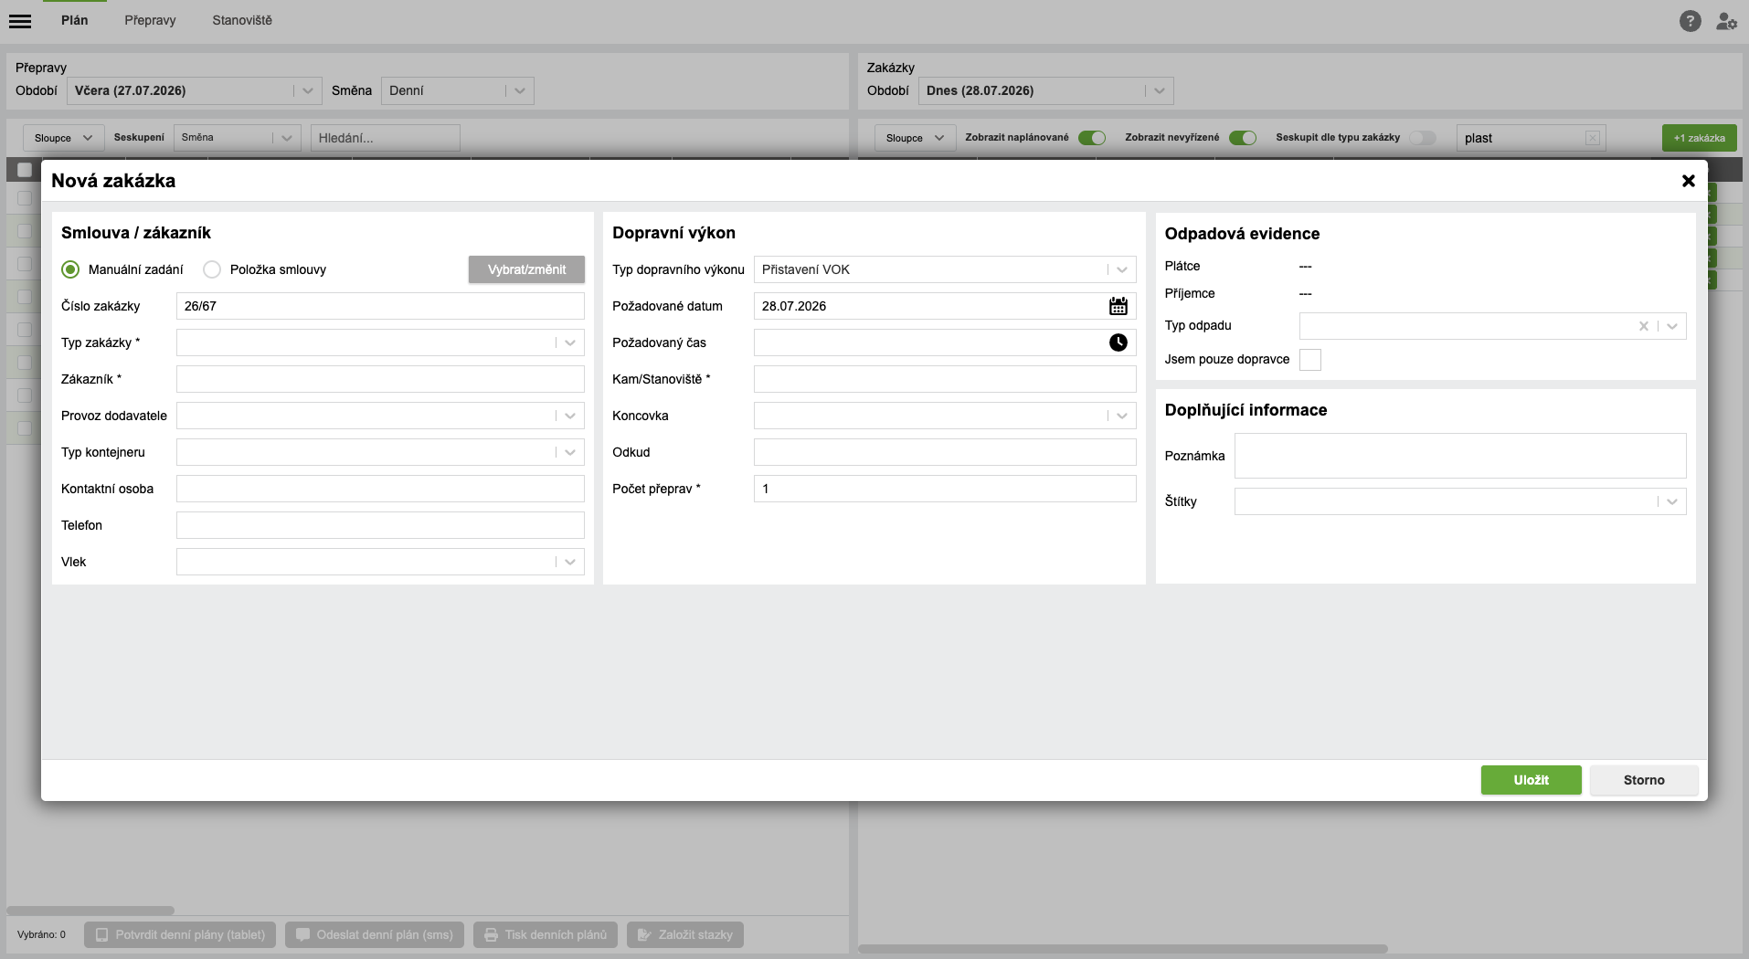Open the Stanoviště tab
Viewport: 1749px width, 959px height.
click(242, 20)
